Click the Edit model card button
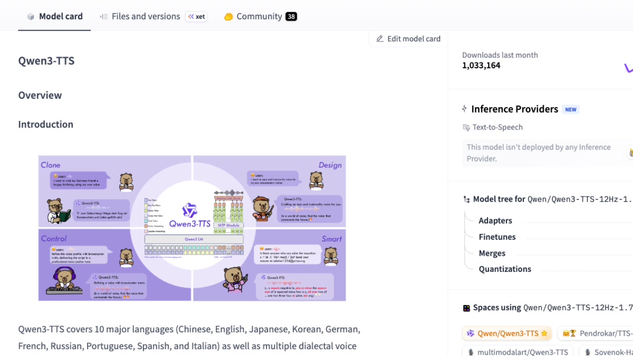 click(408, 39)
